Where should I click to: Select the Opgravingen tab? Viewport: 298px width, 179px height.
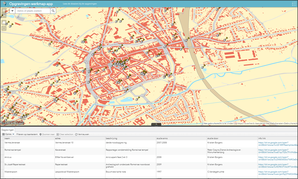[8, 130]
